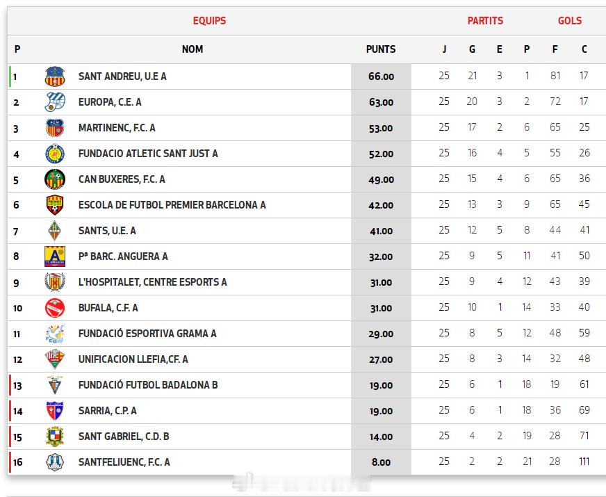Click the Santfeliuenc F.C. crest
Viewport: 606px width, 497px height.
point(54,462)
